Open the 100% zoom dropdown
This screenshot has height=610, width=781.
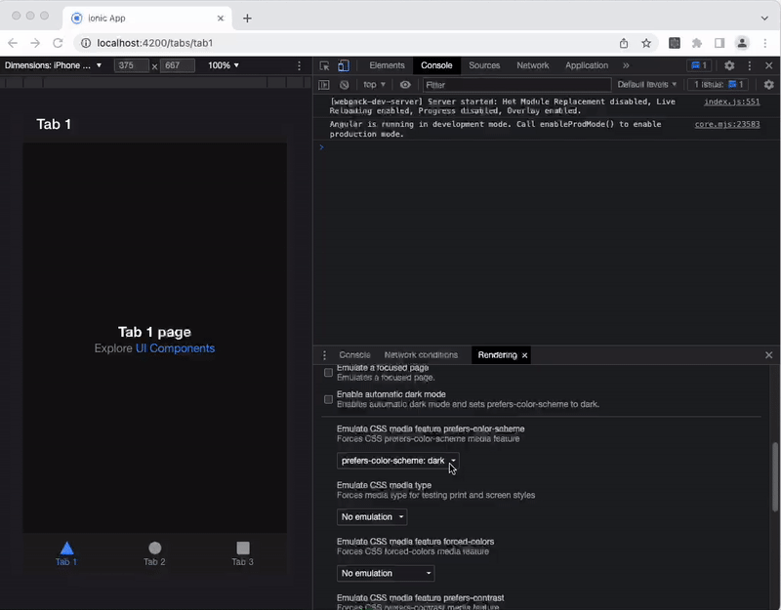(x=224, y=65)
